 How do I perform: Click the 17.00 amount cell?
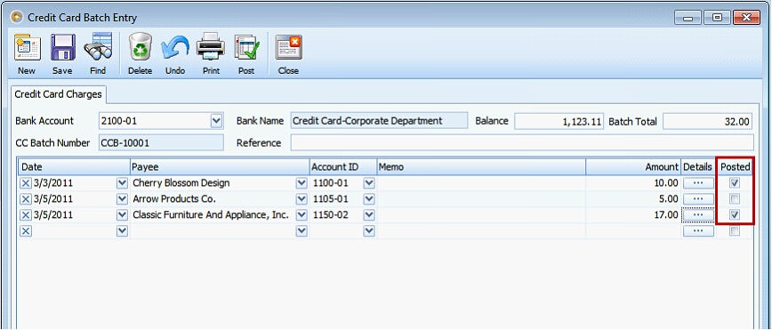[x=632, y=215]
